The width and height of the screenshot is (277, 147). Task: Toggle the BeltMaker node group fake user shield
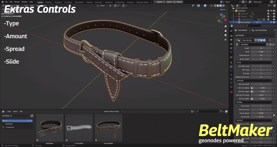267,45
